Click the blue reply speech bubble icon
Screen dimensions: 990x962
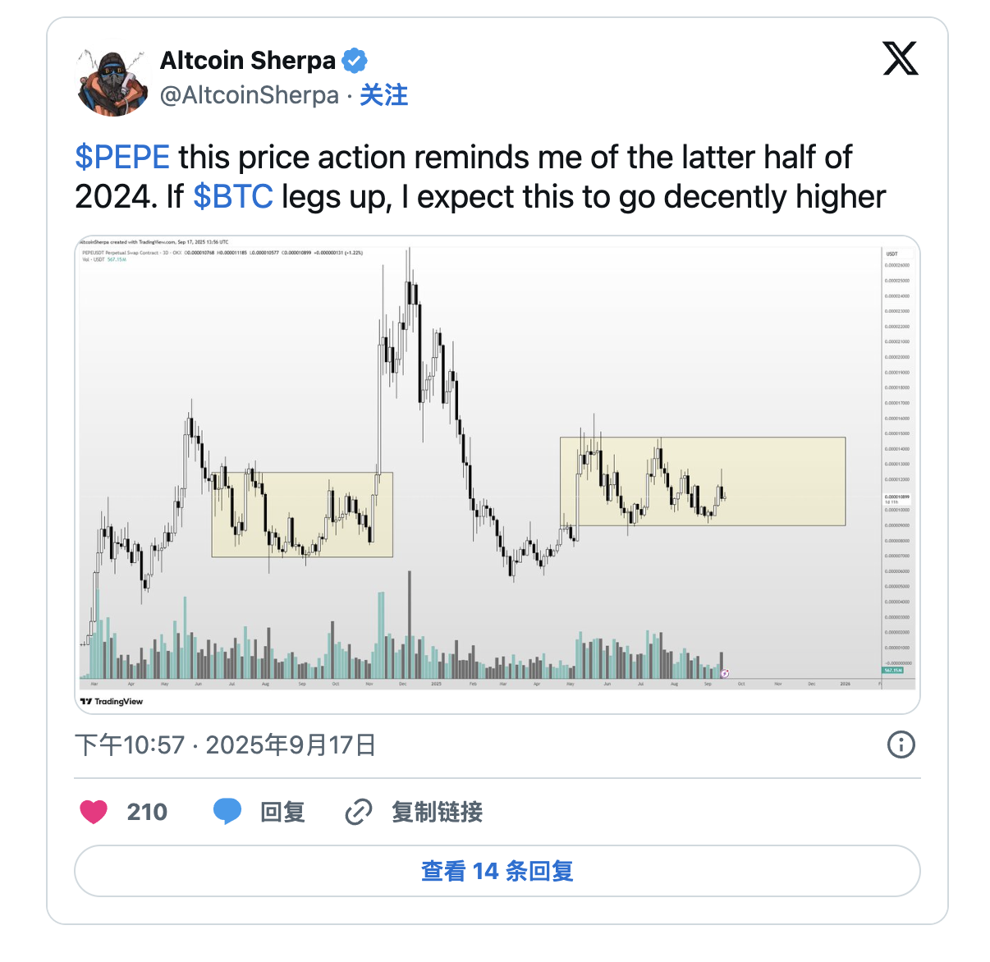227,812
